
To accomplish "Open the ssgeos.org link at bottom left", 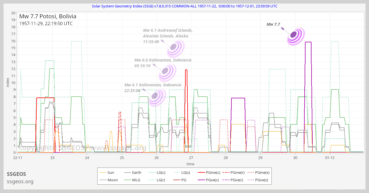I will [x=20, y=182].
